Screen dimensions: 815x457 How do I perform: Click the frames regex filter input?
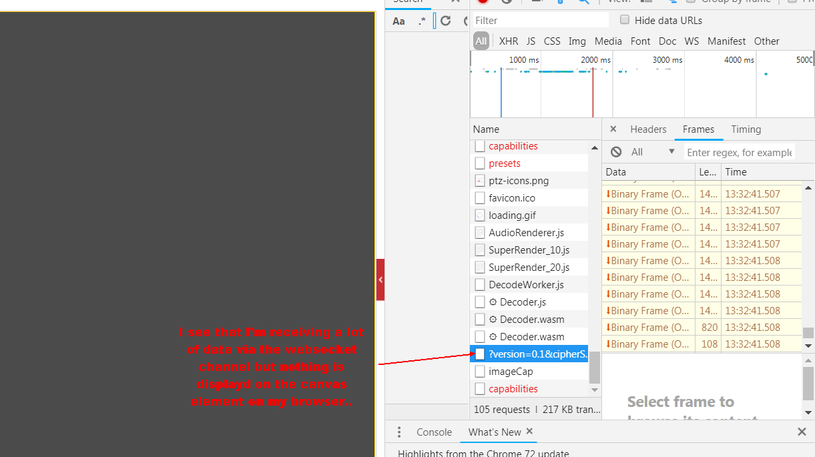[x=739, y=153]
